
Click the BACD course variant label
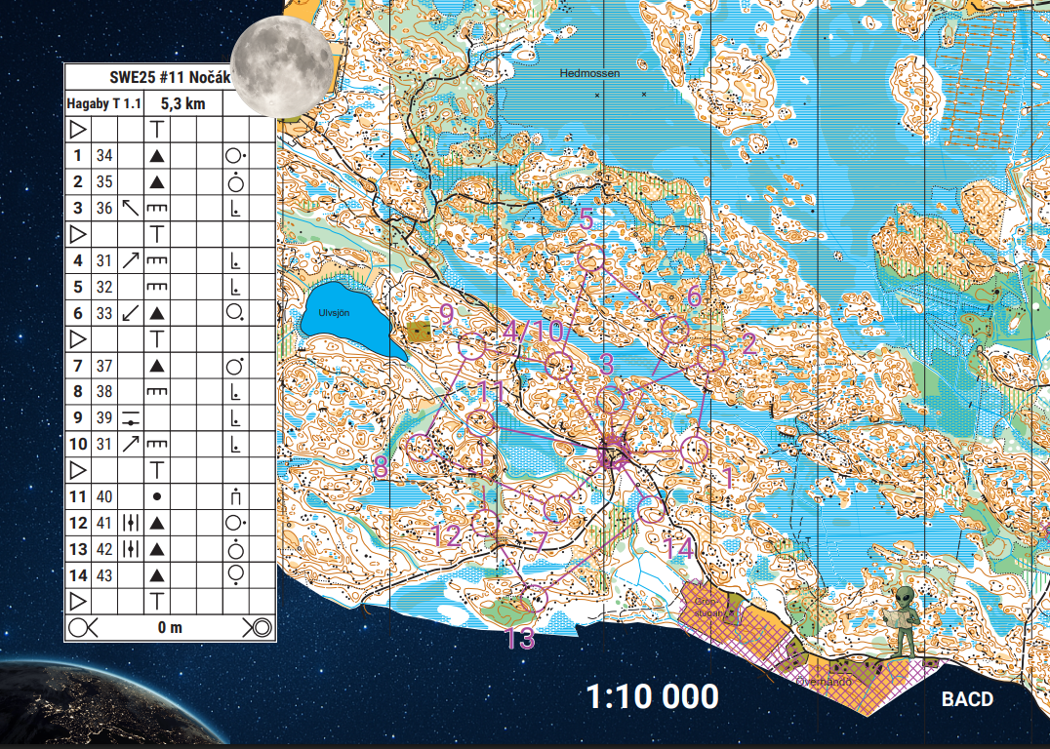[966, 699]
